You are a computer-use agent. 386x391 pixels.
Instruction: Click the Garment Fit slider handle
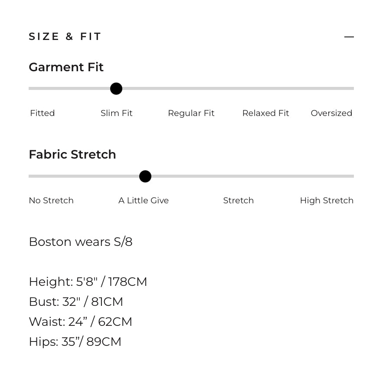pyautogui.click(x=116, y=89)
